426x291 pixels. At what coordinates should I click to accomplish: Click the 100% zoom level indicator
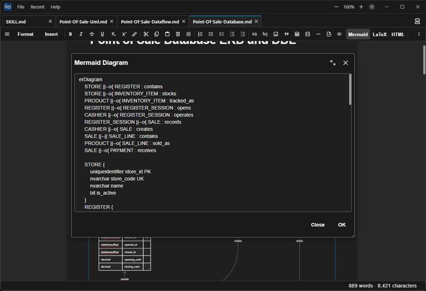[349, 7]
